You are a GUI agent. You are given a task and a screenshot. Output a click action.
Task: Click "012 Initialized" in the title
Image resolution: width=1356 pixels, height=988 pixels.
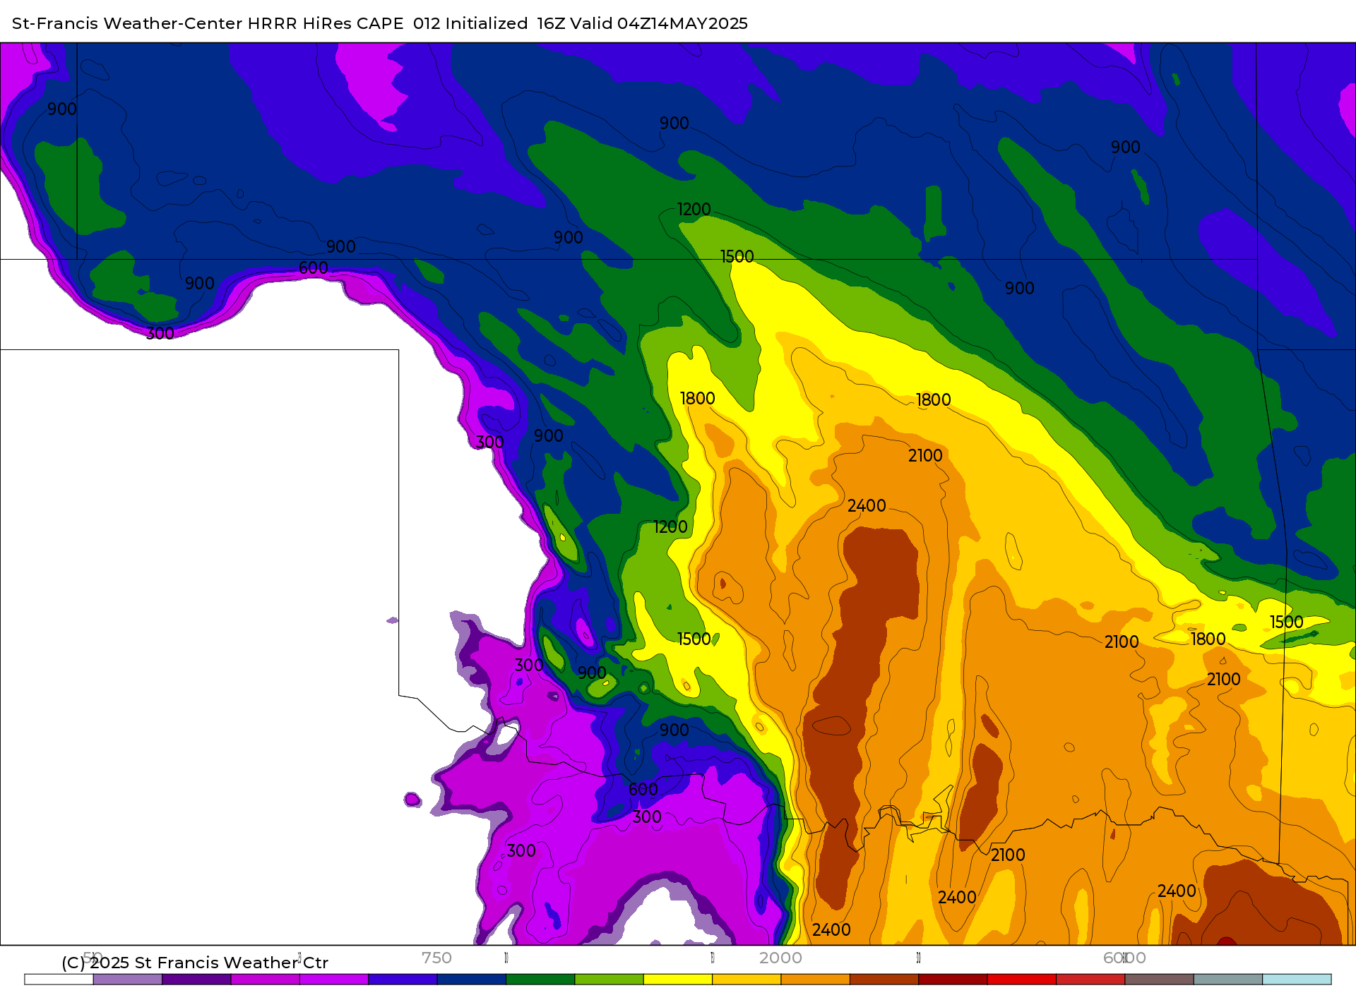(470, 23)
